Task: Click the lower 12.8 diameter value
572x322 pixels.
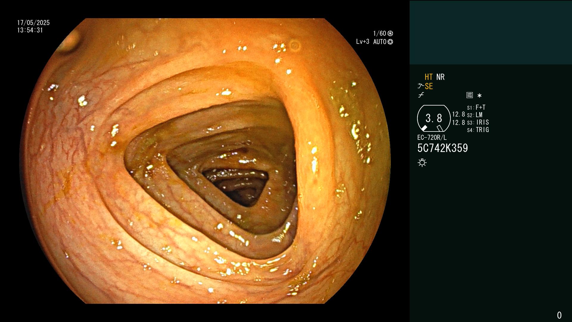Action: pyautogui.click(x=458, y=122)
